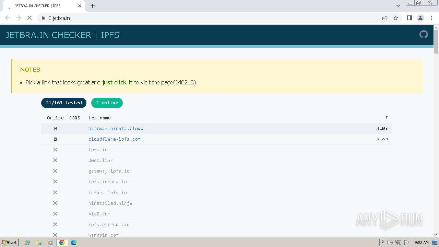The width and height of the screenshot is (439, 247).
Task: Bookmark this page with star icon
Action: point(396,18)
